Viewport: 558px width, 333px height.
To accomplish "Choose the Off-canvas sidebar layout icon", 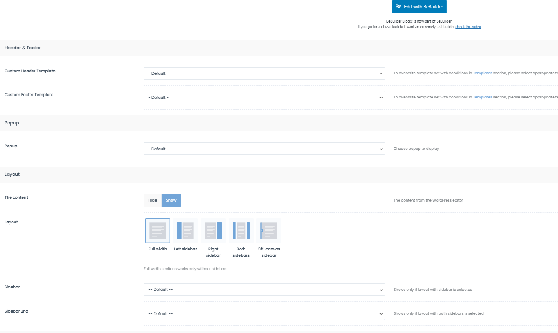I will click(269, 231).
